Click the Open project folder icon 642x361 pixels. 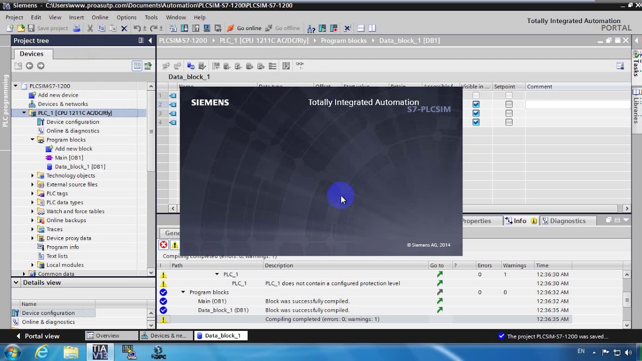click(x=21, y=28)
